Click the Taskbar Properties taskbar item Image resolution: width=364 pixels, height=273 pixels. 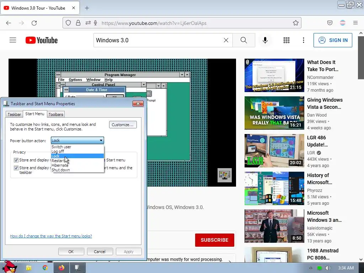[x=78, y=268]
